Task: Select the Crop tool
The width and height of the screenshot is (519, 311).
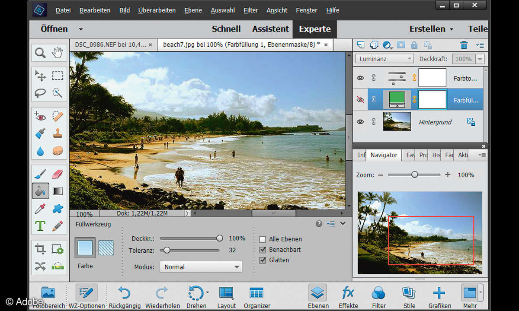Action: (40, 249)
